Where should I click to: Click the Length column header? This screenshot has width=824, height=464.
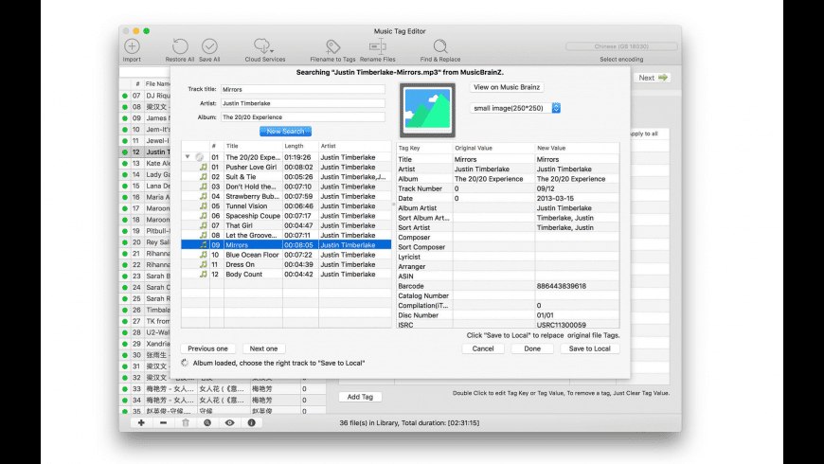pos(300,146)
